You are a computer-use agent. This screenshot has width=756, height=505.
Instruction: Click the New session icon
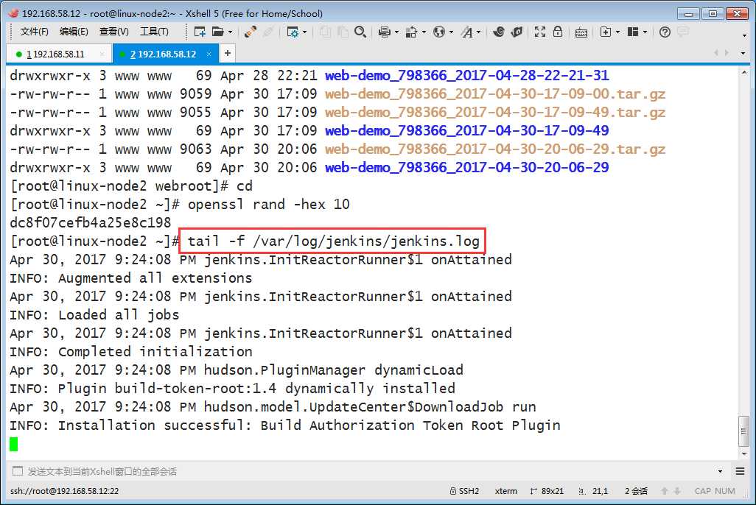coord(200,32)
